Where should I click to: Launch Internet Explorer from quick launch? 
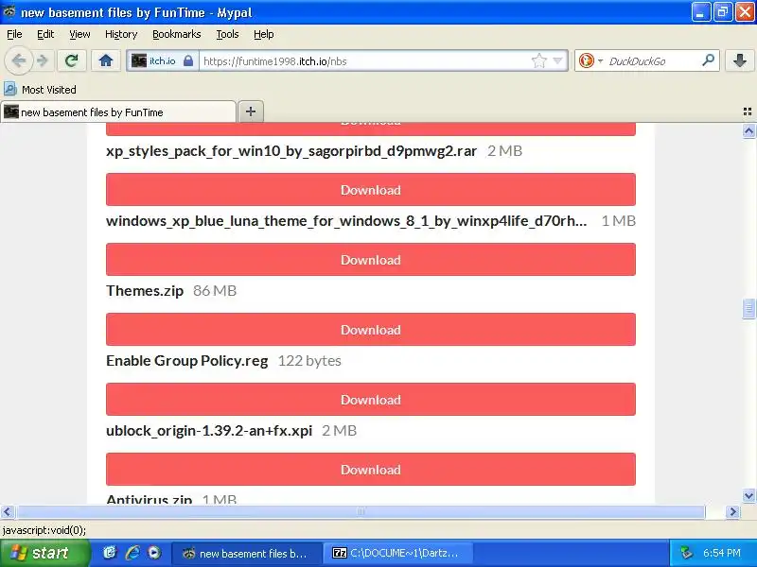(132, 553)
